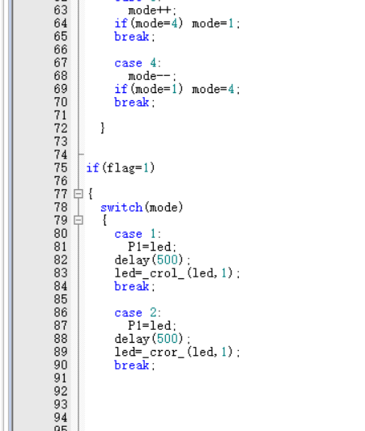
Task: Place cursor on "break;" at line 84
Action: [135, 286]
